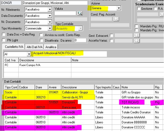This screenshot has width=164, height=131.
Task: Open Cond. Pag. Acconti lookup magnifier
Action: point(116,19)
